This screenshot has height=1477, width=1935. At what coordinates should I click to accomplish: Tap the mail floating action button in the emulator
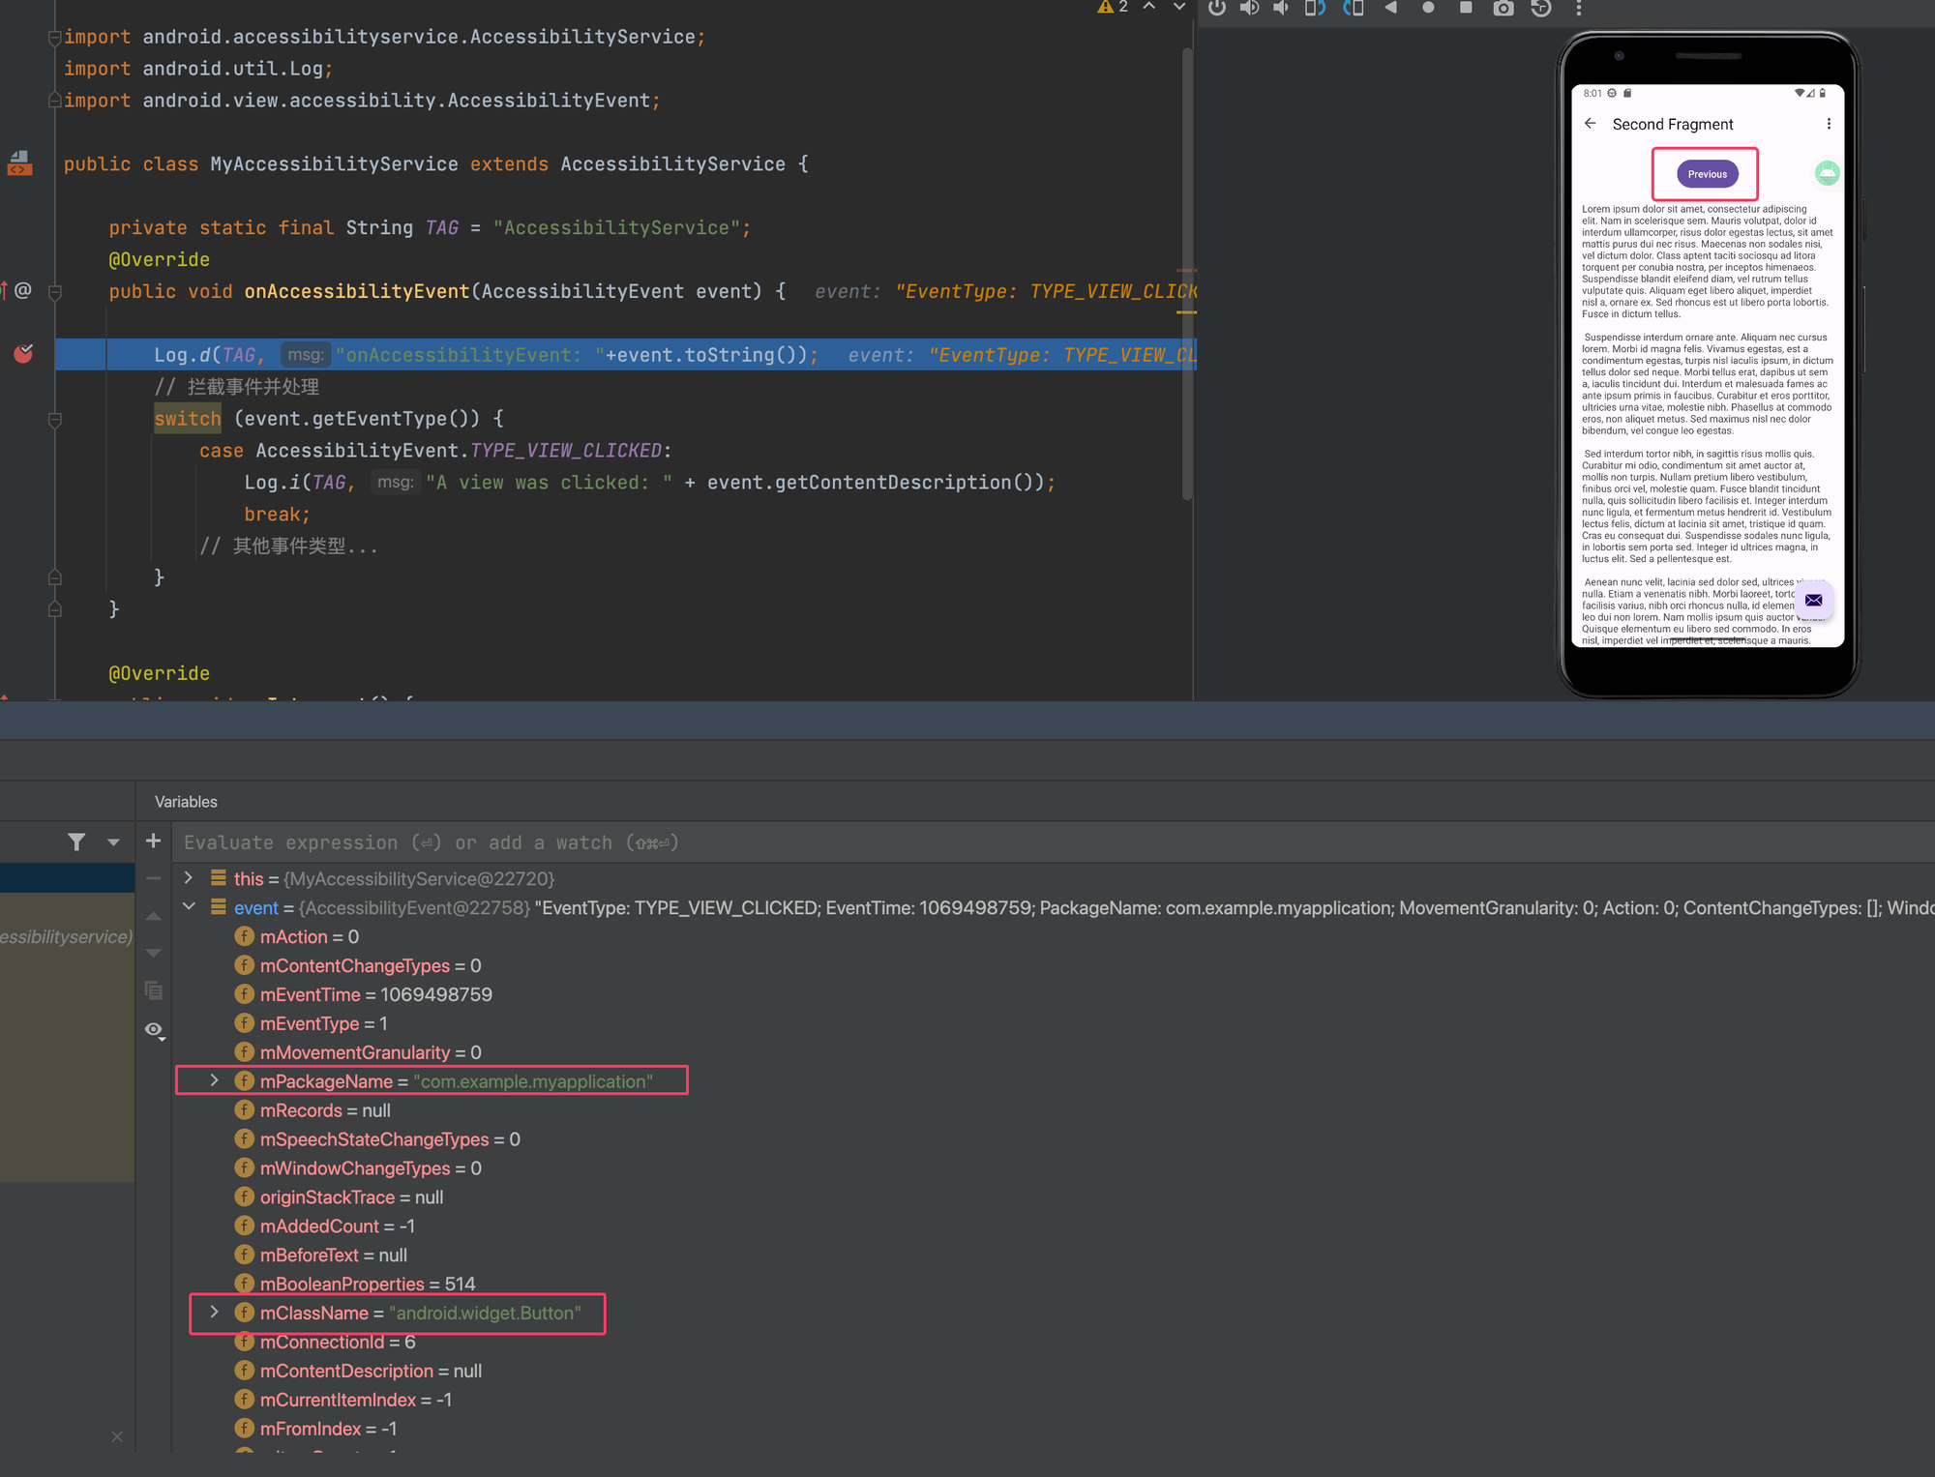click(x=1813, y=600)
